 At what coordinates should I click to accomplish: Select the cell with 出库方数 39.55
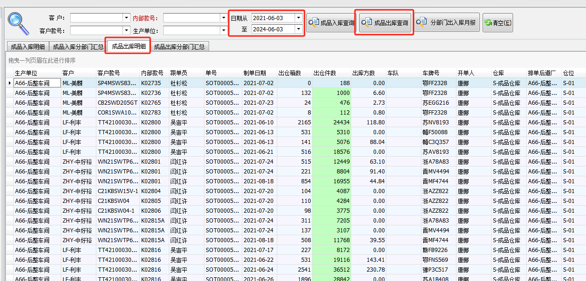pyautogui.click(x=369, y=240)
